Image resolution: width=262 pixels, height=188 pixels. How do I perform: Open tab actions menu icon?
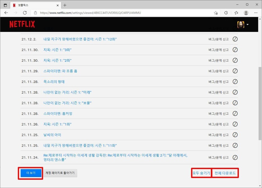5,5
